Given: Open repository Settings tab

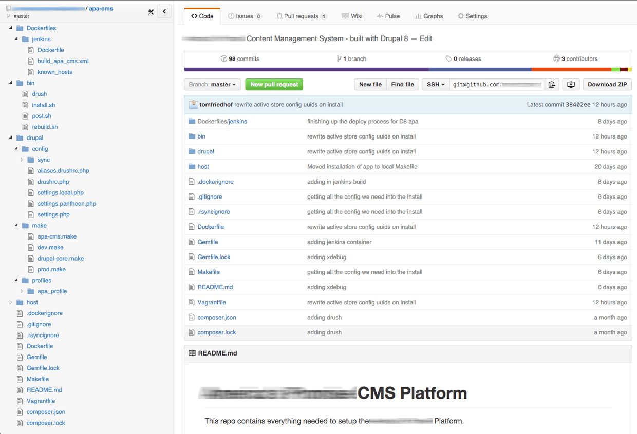Looking at the screenshot, I should (473, 16).
